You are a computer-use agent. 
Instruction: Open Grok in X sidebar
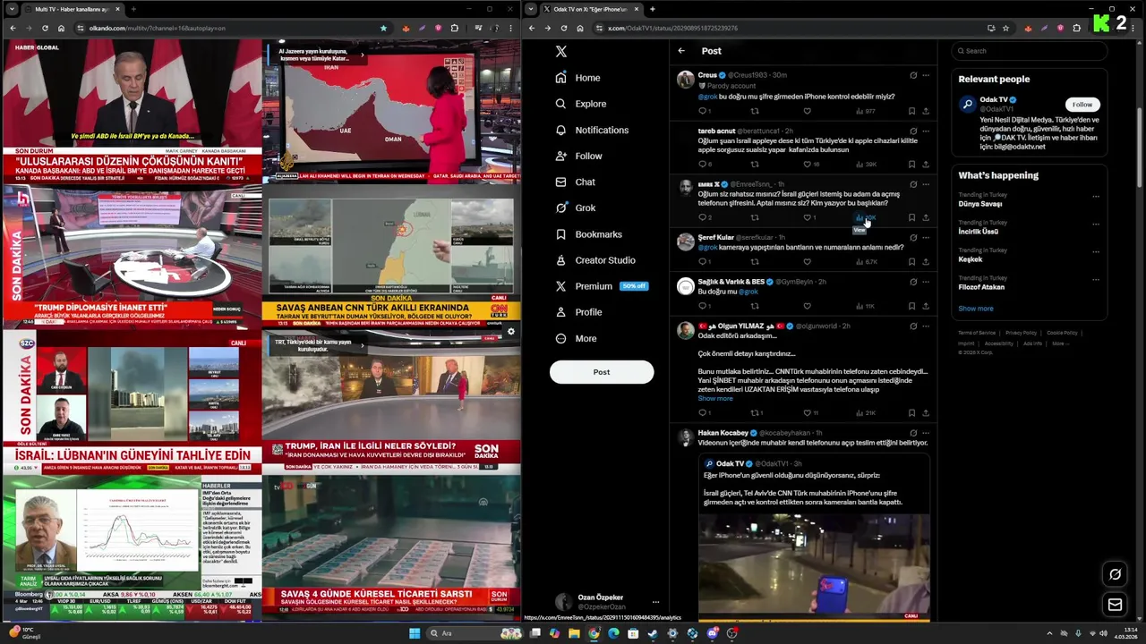575,208
